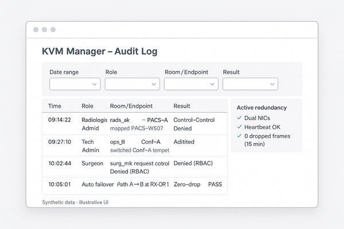Open the Room/Endpoint filter dropdown
This screenshot has height=229, width=344.
click(190, 84)
